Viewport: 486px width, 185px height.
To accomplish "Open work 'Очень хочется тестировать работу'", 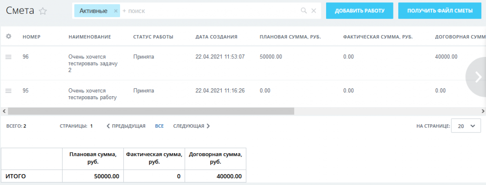I will coord(93,94).
